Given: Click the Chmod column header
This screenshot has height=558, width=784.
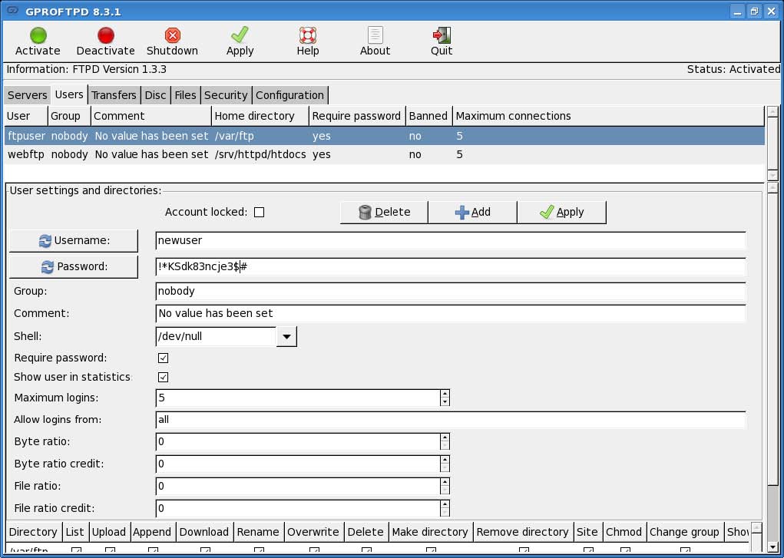Looking at the screenshot, I should (x=624, y=532).
